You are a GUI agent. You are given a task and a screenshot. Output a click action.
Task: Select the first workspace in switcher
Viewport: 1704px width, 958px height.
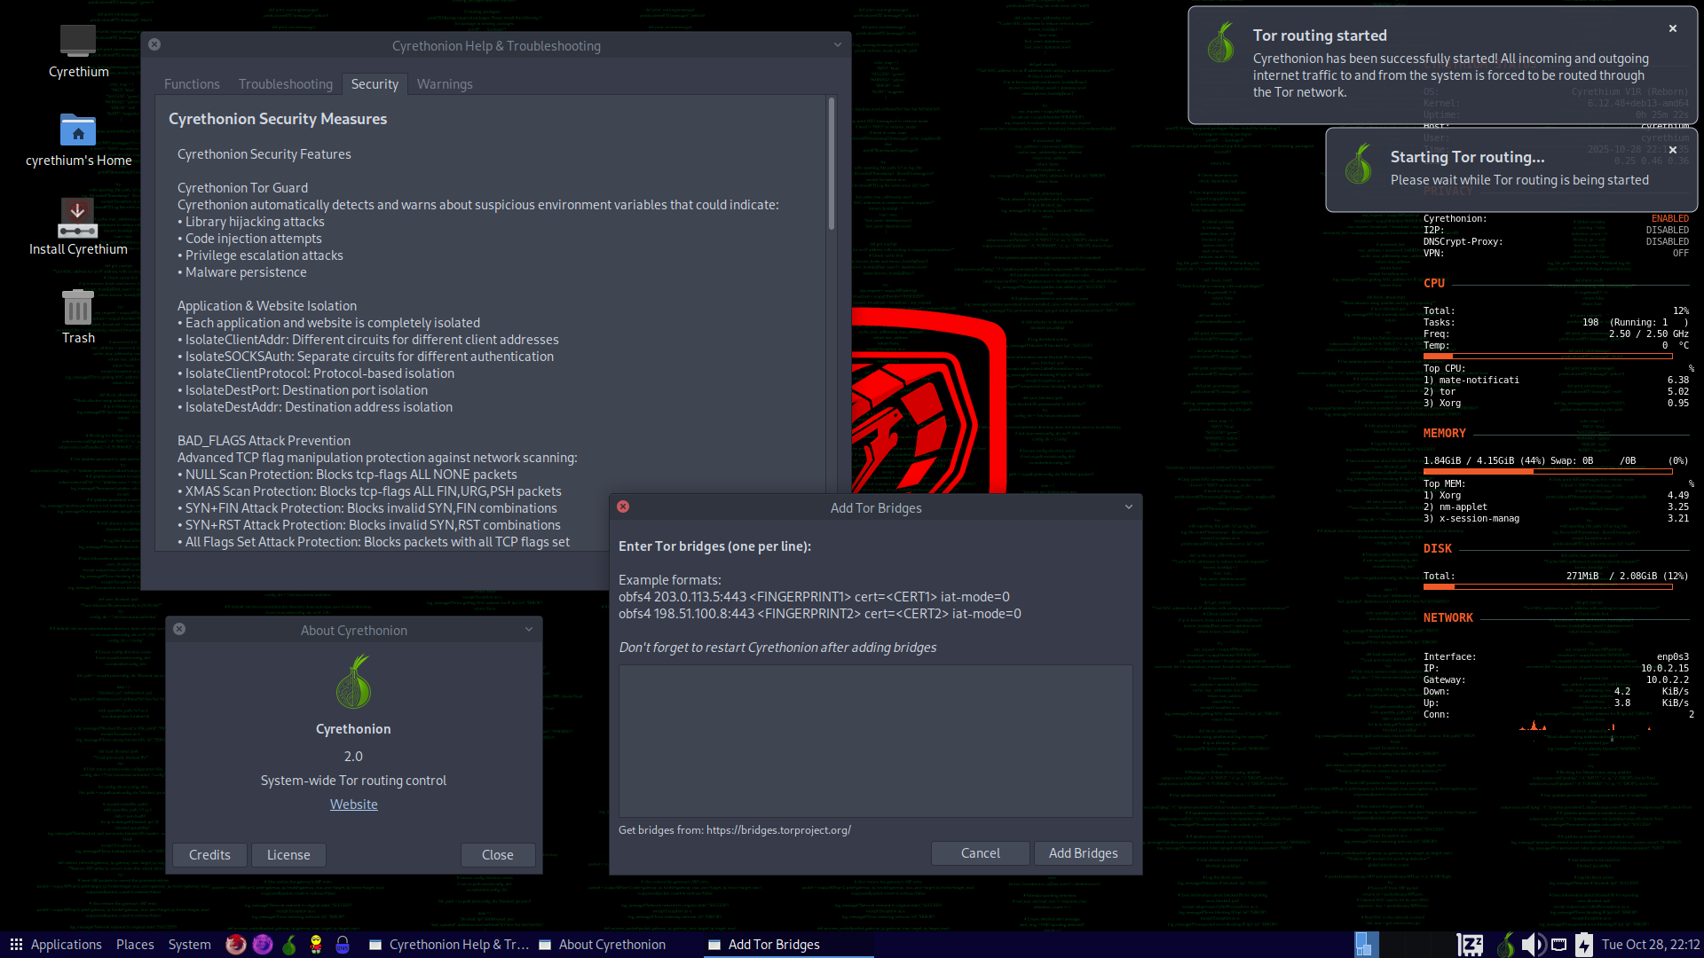tap(1367, 945)
